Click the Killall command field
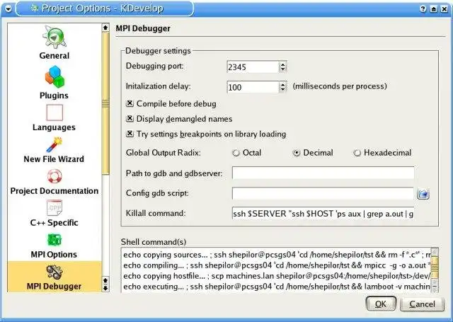The height and width of the screenshot is (322, 453). tap(323, 214)
